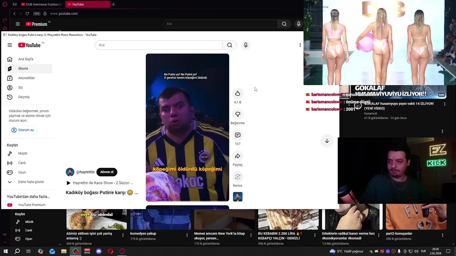Screen dimensions: 456x256
Task: Open the @hayrettin channel link
Action: point(85,172)
